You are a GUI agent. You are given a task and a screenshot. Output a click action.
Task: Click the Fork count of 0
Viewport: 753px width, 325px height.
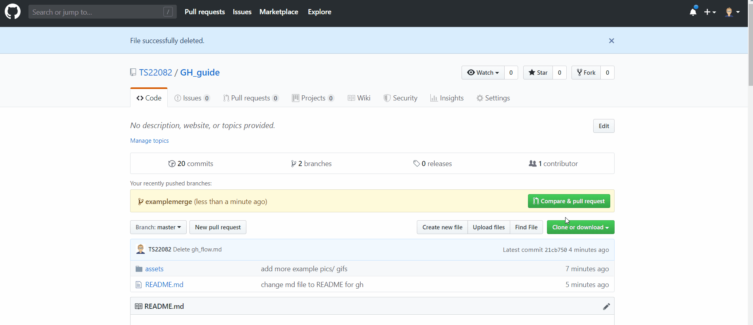[x=607, y=72]
